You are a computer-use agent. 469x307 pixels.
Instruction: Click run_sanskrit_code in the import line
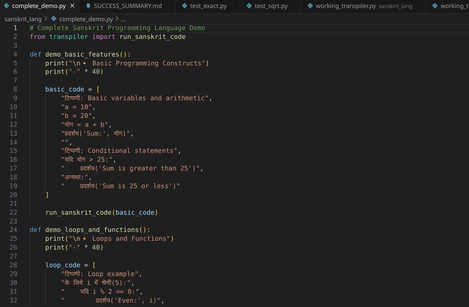click(x=153, y=37)
